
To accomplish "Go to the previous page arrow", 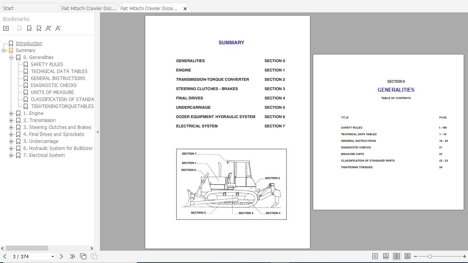I will click(5, 256).
